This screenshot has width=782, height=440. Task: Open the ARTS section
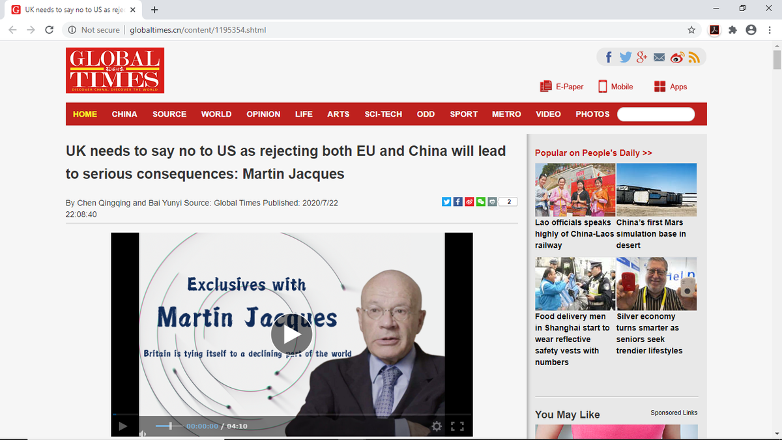pos(338,114)
